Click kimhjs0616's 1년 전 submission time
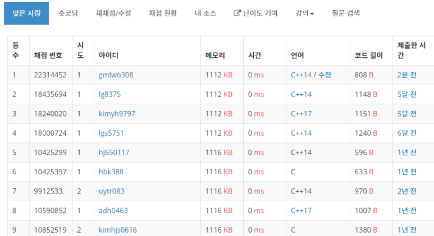This screenshot has width=434, height=236. click(x=407, y=230)
